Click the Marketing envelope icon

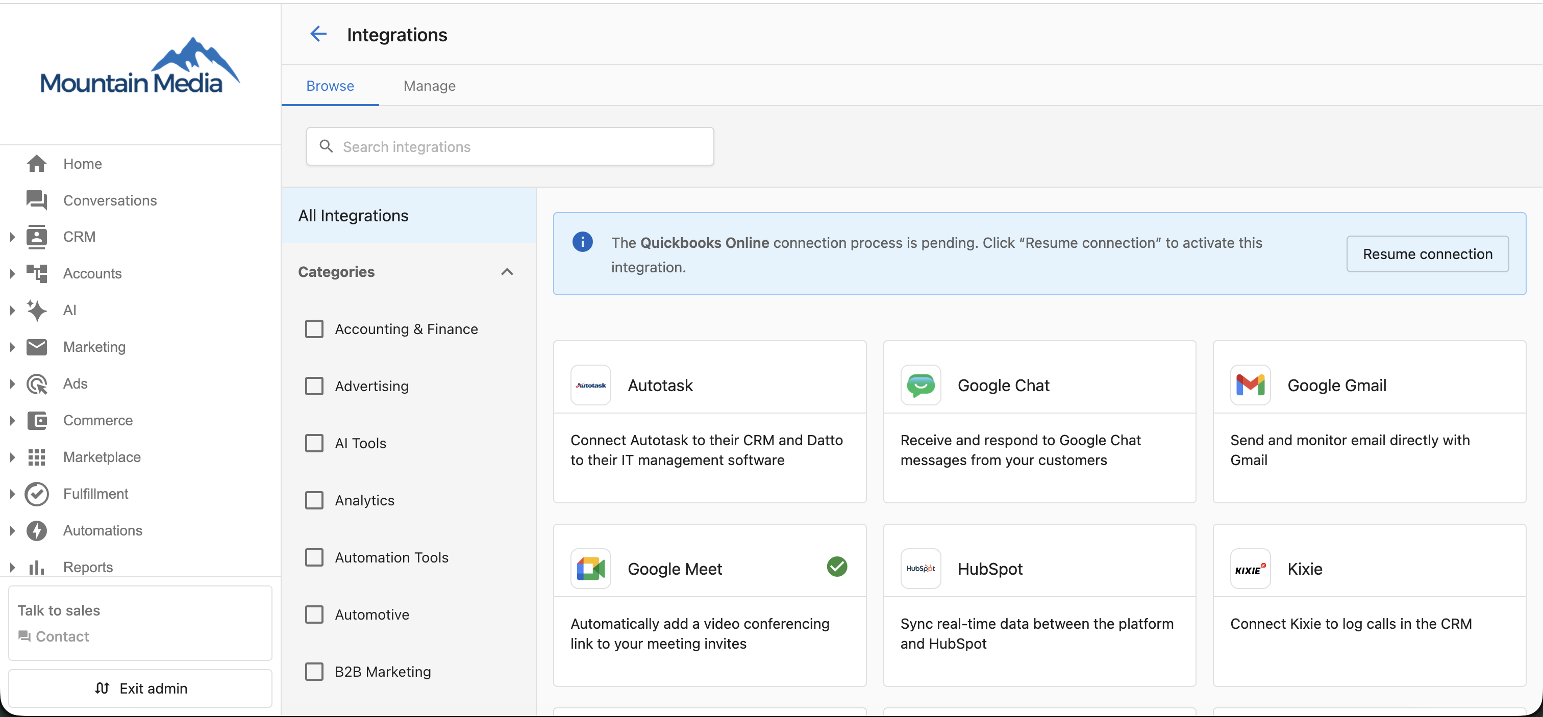pyautogui.click(x=37, y=347)
